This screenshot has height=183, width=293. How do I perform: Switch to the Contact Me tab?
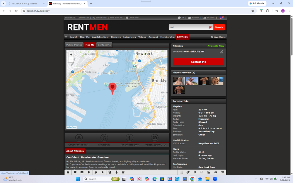[104, 45]
